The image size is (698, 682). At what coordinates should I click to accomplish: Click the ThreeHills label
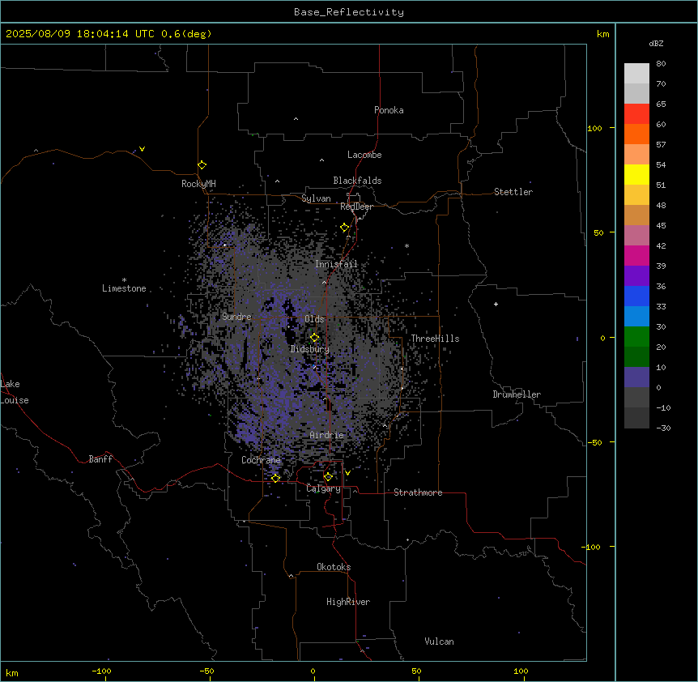tap(435, 339)
